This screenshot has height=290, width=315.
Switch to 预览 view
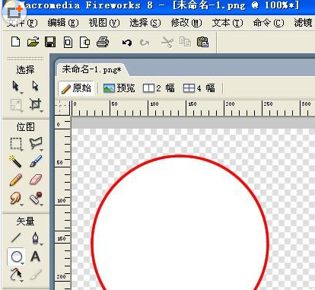119,88
